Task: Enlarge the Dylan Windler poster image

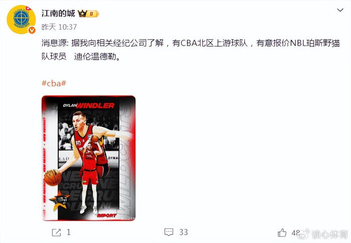Action: click(x=89, y=158)
